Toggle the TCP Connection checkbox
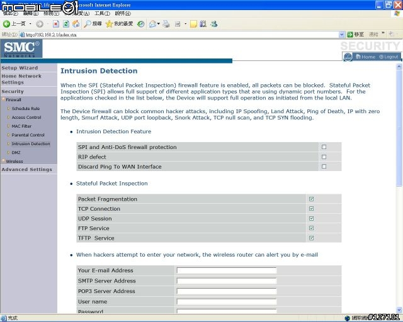Viewport: 403px width, 322px height. pos(312,209)
